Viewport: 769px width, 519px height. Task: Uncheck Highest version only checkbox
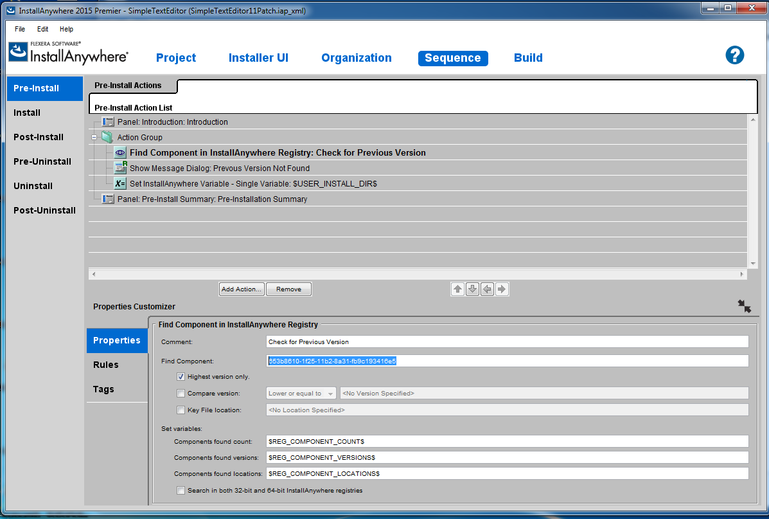click(x=181, y=377)
